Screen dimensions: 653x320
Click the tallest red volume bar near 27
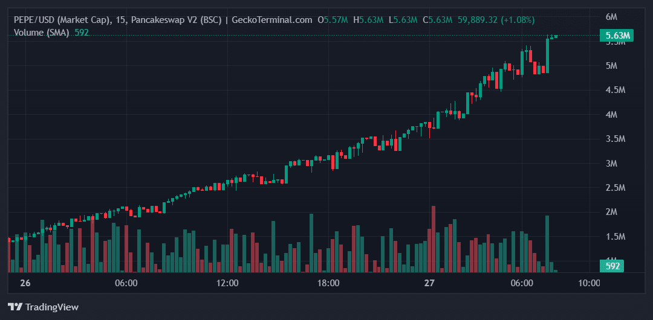(x=434, y=239)
